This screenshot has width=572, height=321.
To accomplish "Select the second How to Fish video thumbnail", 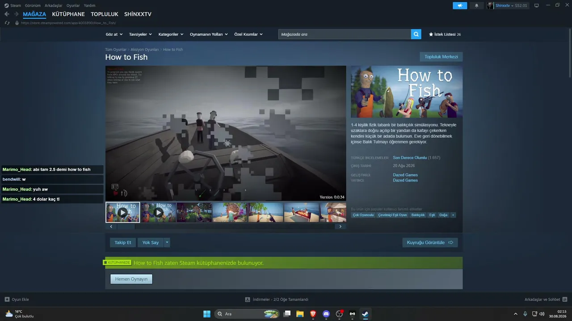I will point(158,212).
